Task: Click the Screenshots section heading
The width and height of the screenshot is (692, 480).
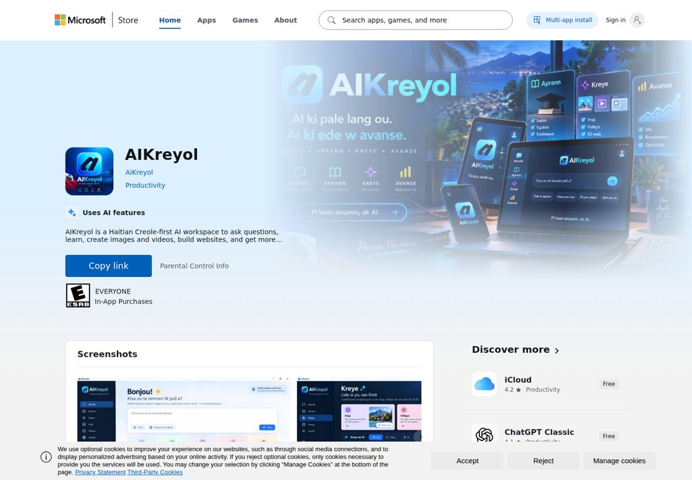Action: pos(108,354)
